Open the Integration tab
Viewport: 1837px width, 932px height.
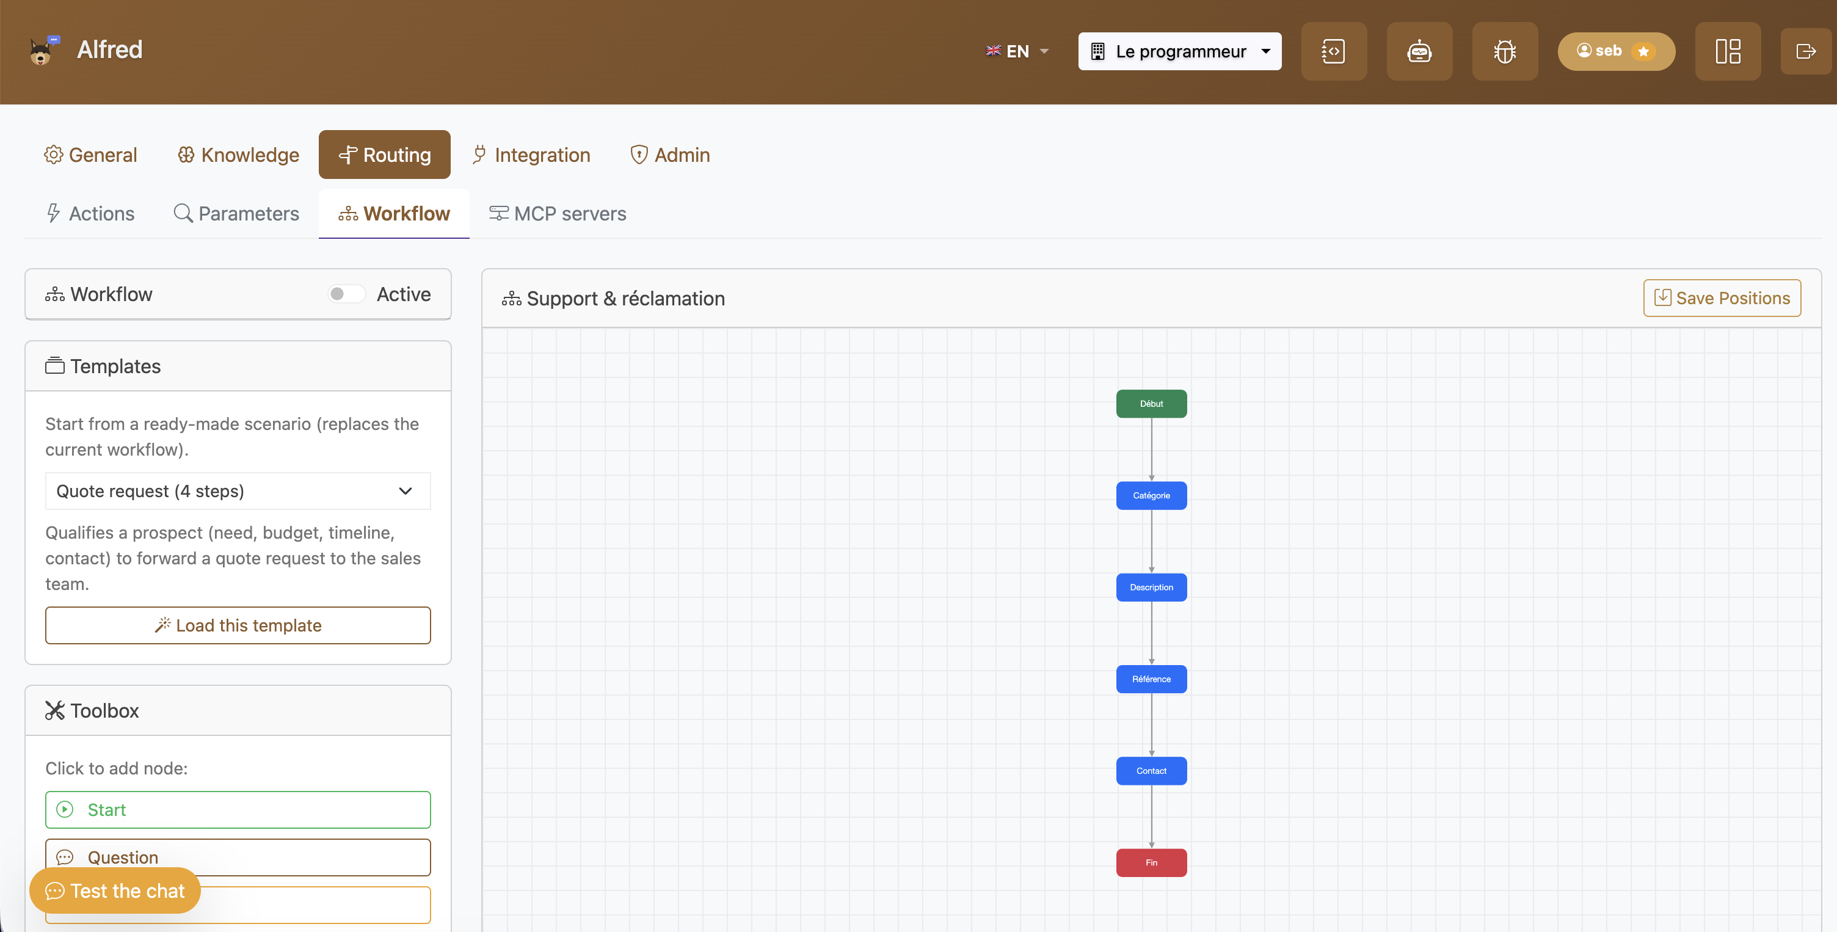click(x=531, y=155)
